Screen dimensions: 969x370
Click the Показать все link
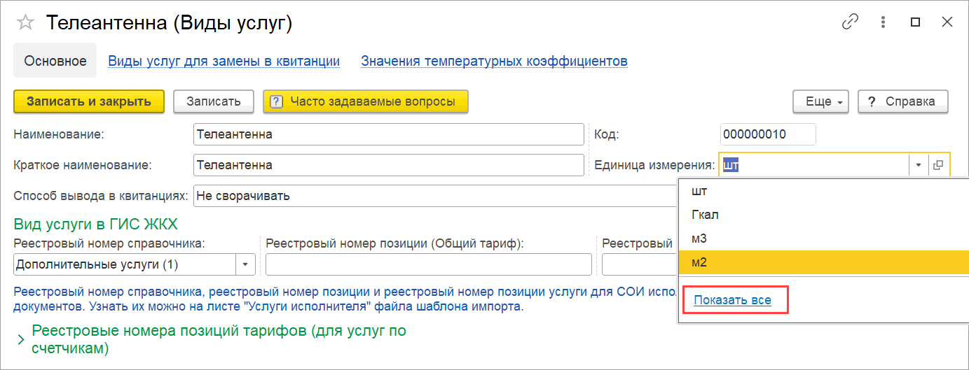pos(732,300)
